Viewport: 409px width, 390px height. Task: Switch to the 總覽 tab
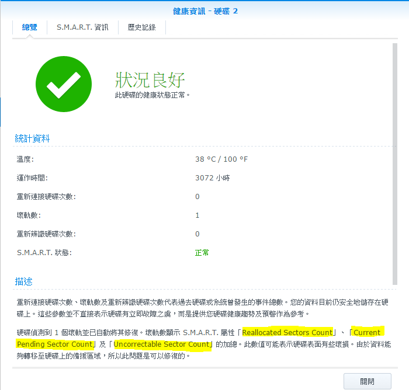(x=29, y=27)
